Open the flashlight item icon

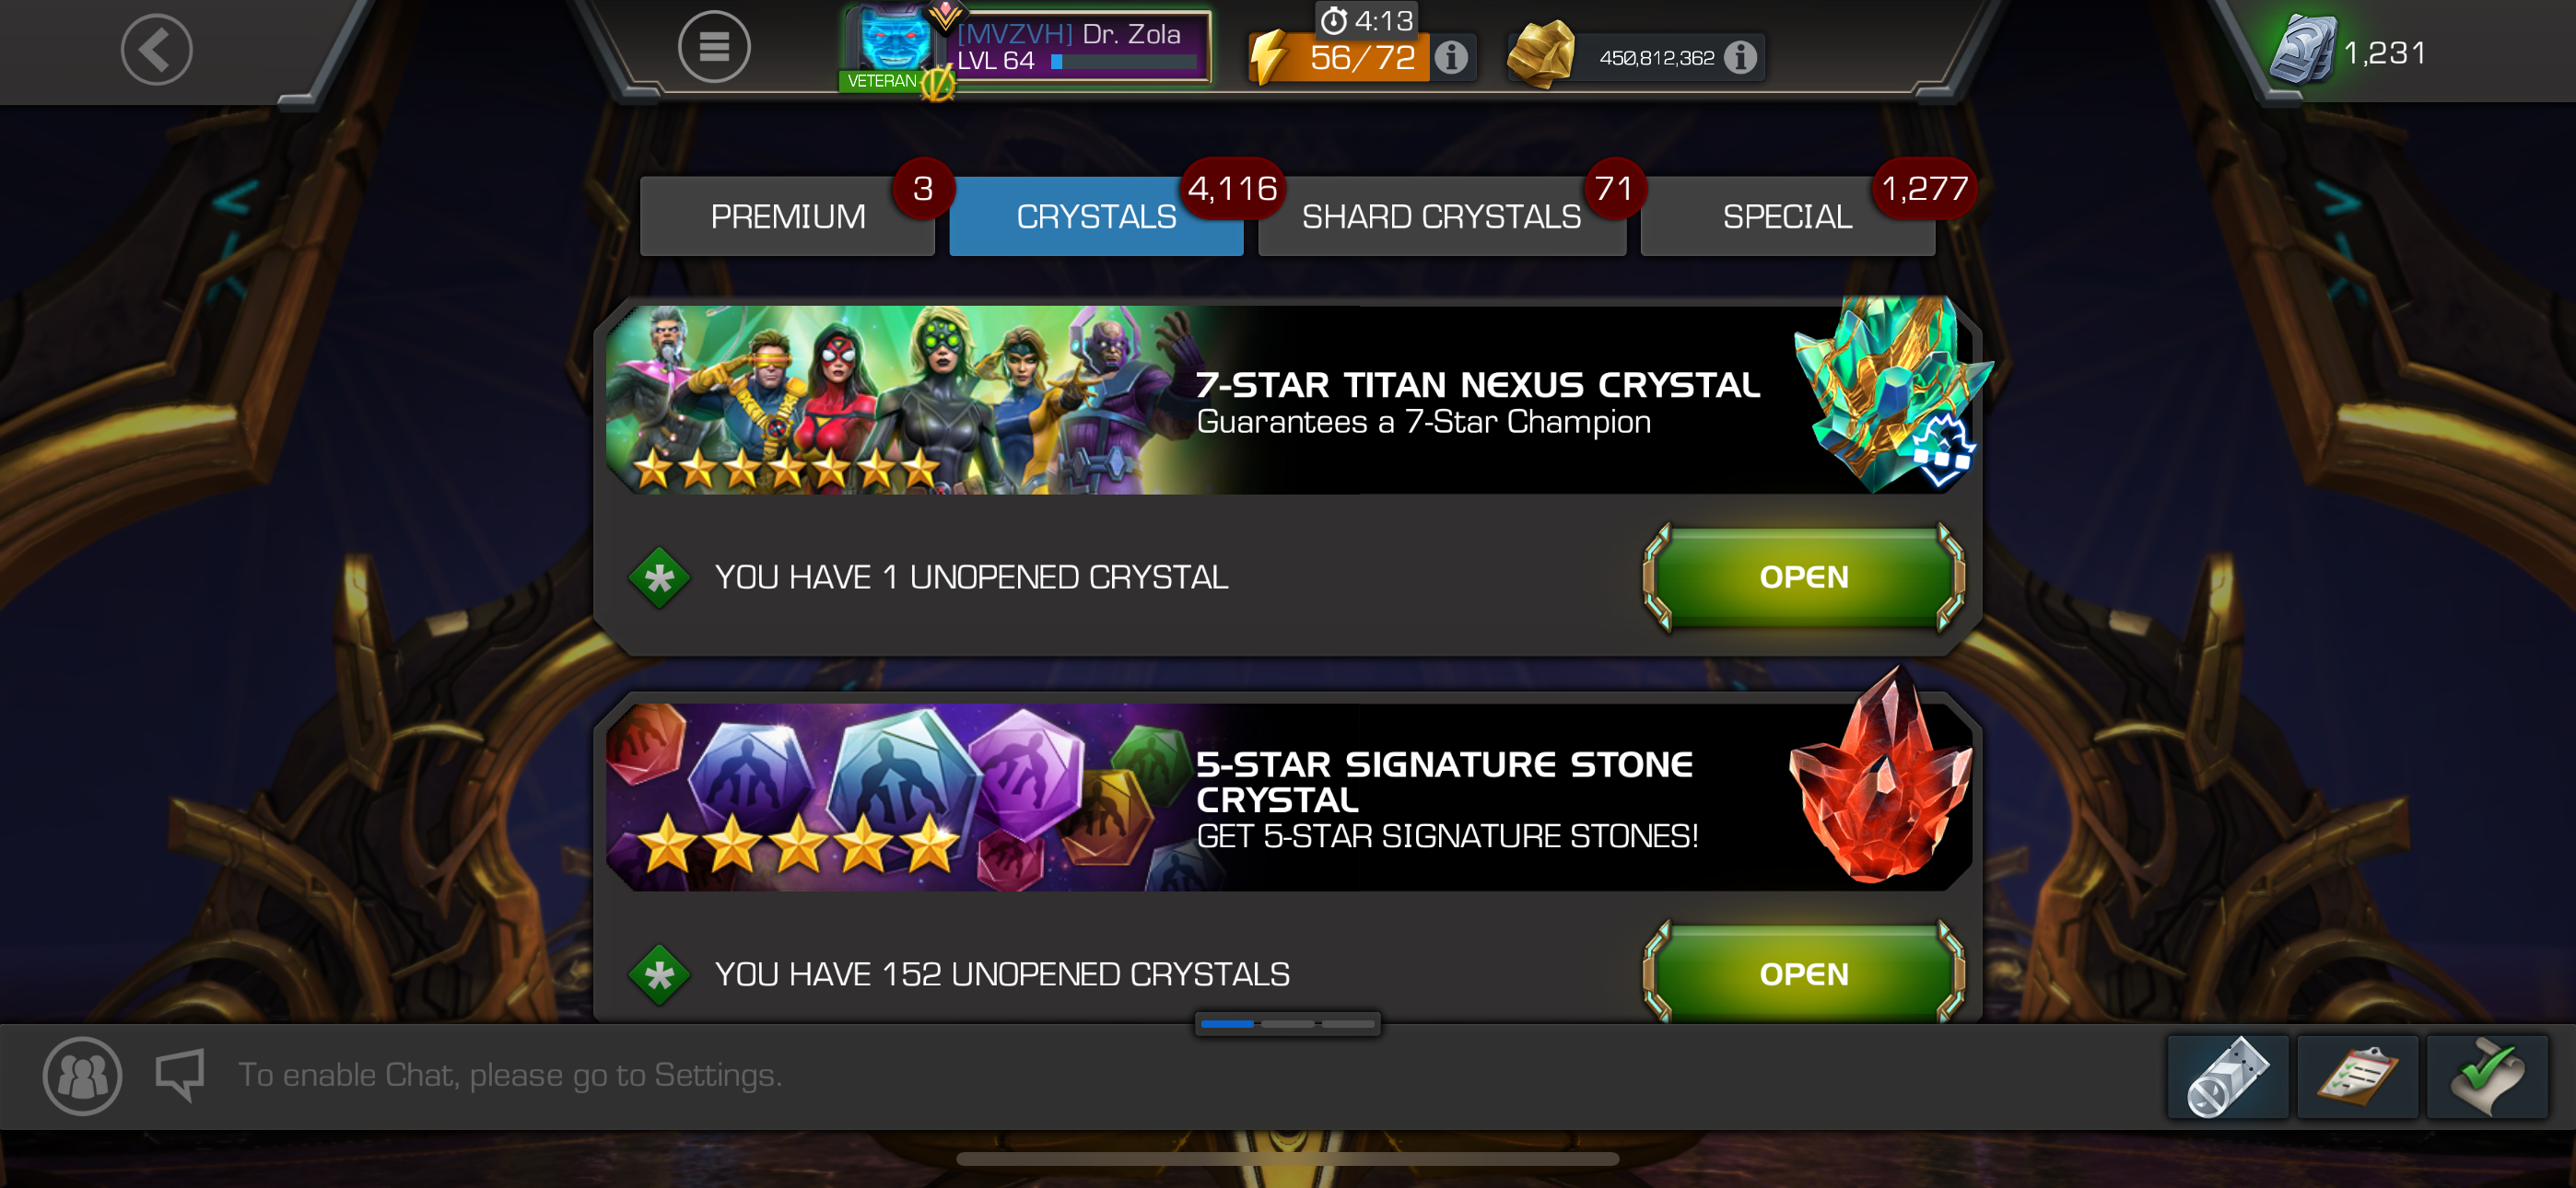point(2228,1077)
